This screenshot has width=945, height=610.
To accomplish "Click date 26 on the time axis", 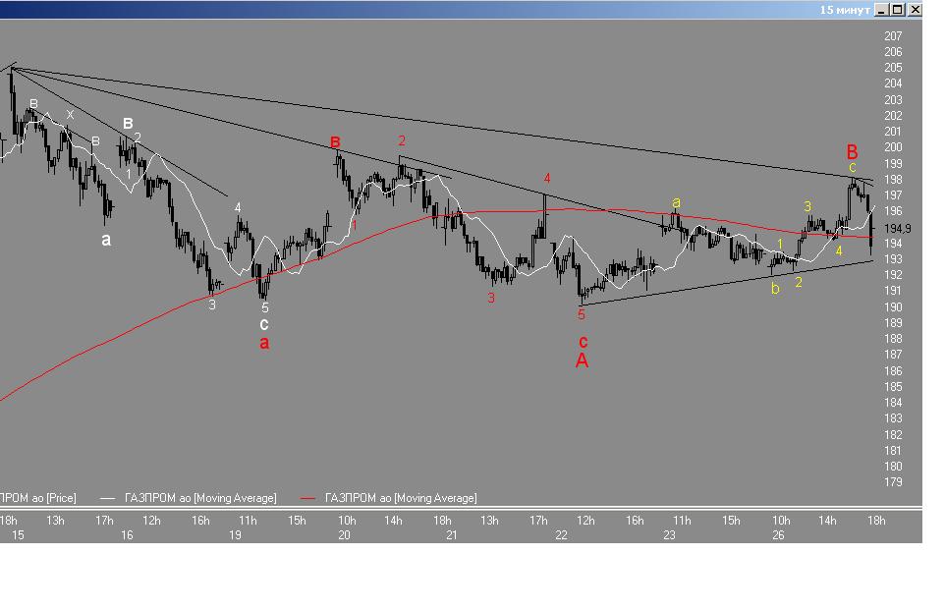I will tap(778, 534).
